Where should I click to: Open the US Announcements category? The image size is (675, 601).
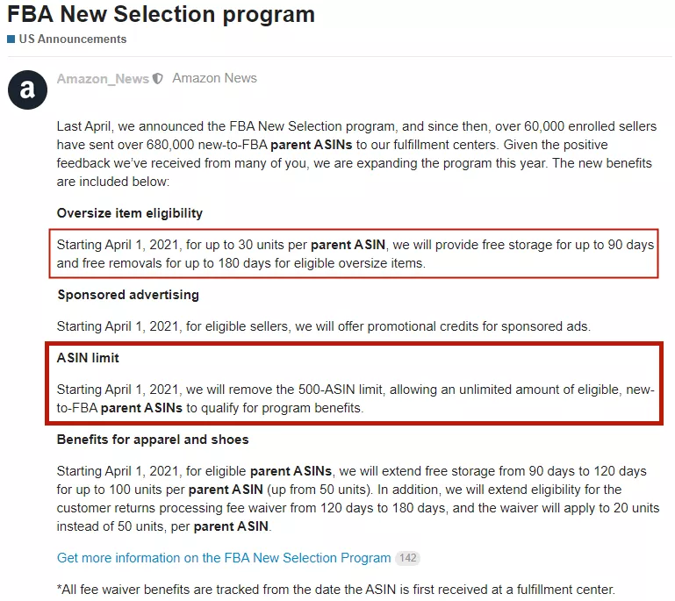[73, 39]
